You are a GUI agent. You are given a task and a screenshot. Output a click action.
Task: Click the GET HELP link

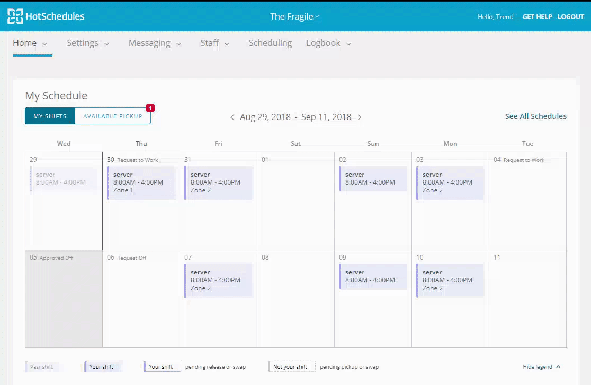pyautogui.click(x=537, y=17)
